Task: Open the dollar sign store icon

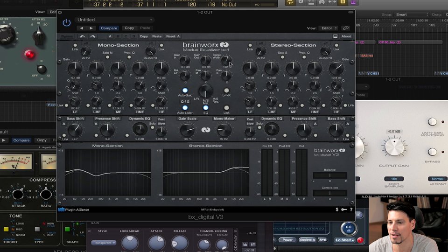Action: [x=337, y=210]
